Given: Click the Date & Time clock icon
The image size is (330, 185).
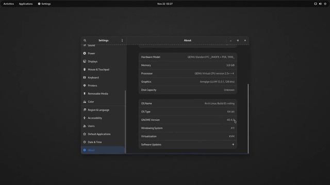Looking at the screenshot, I should click(85, 142).
